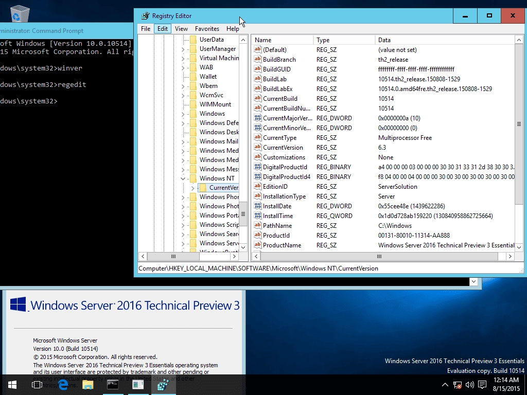
Task: Click the tree pane vertical scrollbar thumb
Action: click(243, 214)
